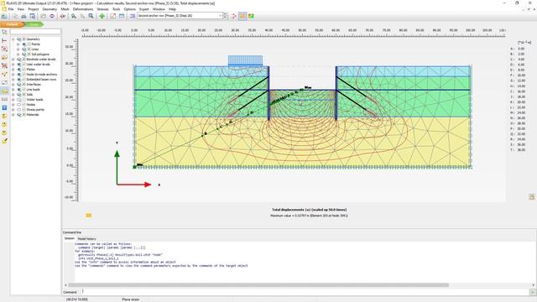Expand the Lines tree node
The height and width of the screenshot is (302, 537).
pos(18,49)
